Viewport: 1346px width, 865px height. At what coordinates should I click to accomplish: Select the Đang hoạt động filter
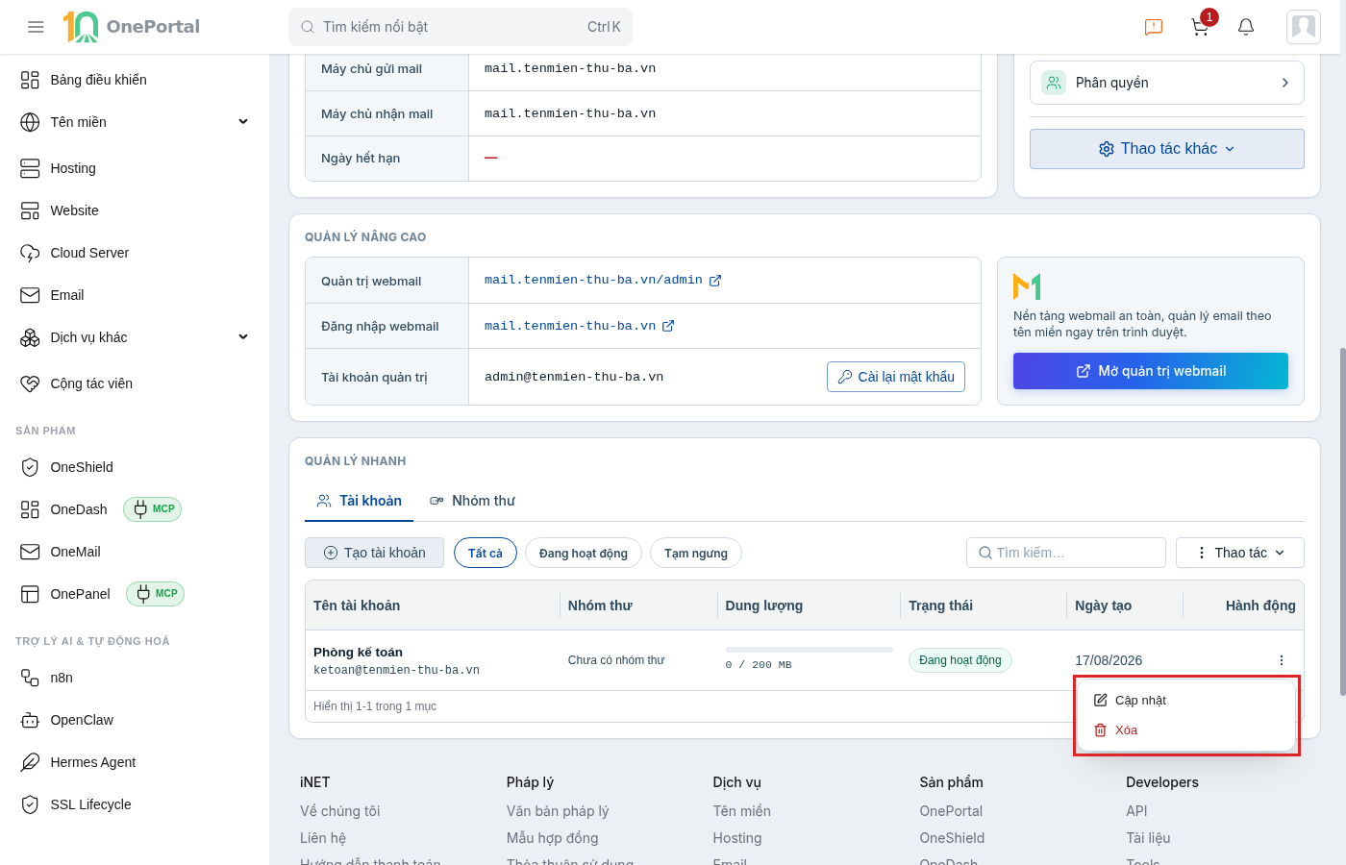tap(584, 553)
